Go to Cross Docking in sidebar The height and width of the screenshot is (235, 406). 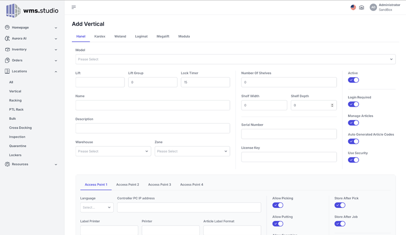(20, 128)
